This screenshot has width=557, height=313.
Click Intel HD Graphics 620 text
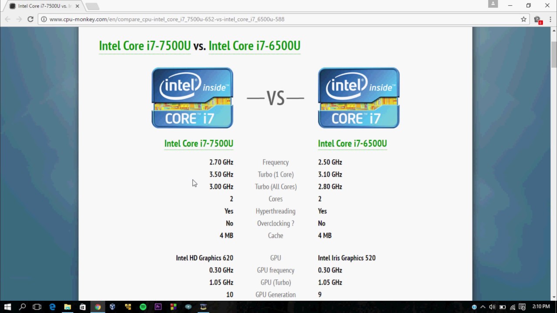coord(205,258)
